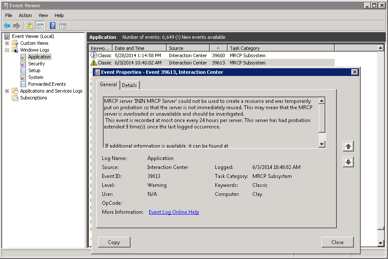Open the Action menu
The width and height of the screenshot is (388, 259).
[x=25, y=15]
